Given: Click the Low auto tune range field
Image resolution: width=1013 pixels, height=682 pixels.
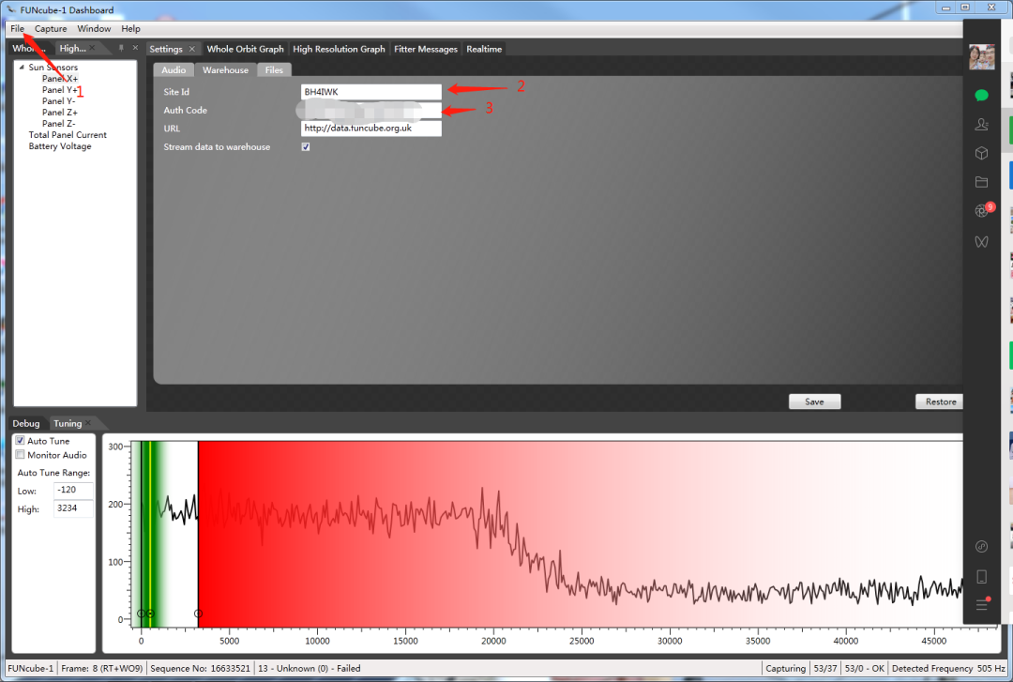Looking at the screenshot, I should [73, 490].
